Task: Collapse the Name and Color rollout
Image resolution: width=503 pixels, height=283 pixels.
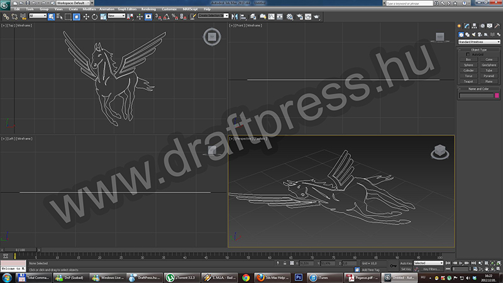Action: tap(478, 89)
